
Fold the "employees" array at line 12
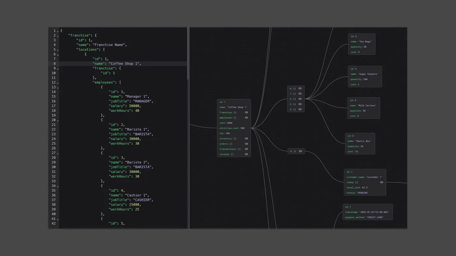tap(58, 83)
